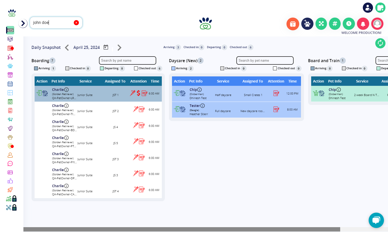This screenshot has width=388, height=232.
Task: Go to the next day
Action: coord(119,48)
